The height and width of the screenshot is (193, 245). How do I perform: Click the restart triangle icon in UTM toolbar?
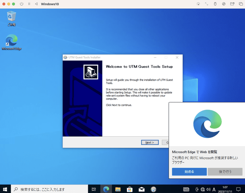tap(36, 4)
